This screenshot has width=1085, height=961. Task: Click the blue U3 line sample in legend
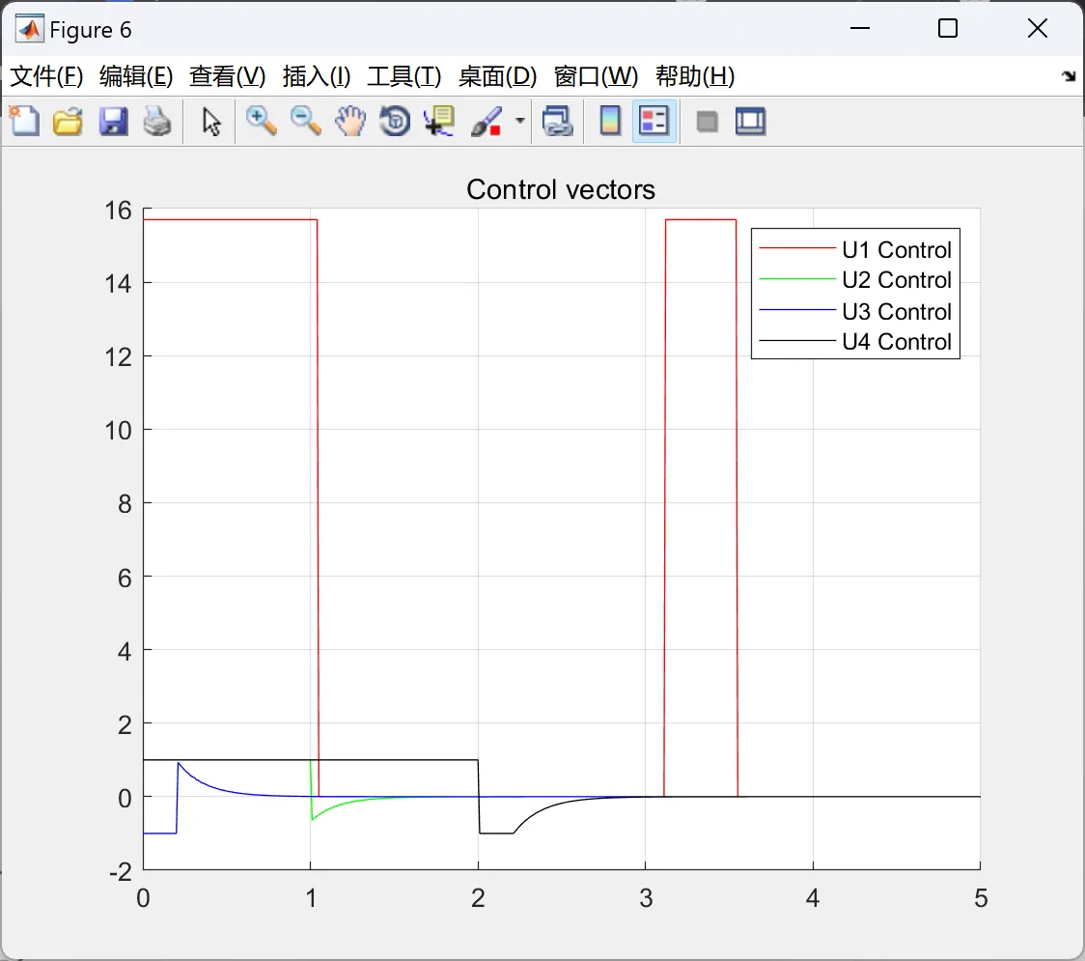797,309
